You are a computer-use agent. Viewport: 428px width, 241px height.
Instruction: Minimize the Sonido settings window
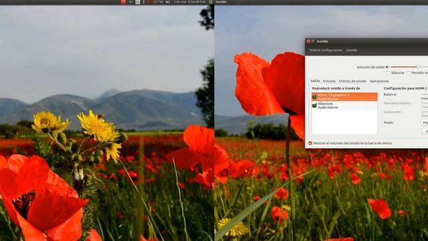(x=313, y=42)
